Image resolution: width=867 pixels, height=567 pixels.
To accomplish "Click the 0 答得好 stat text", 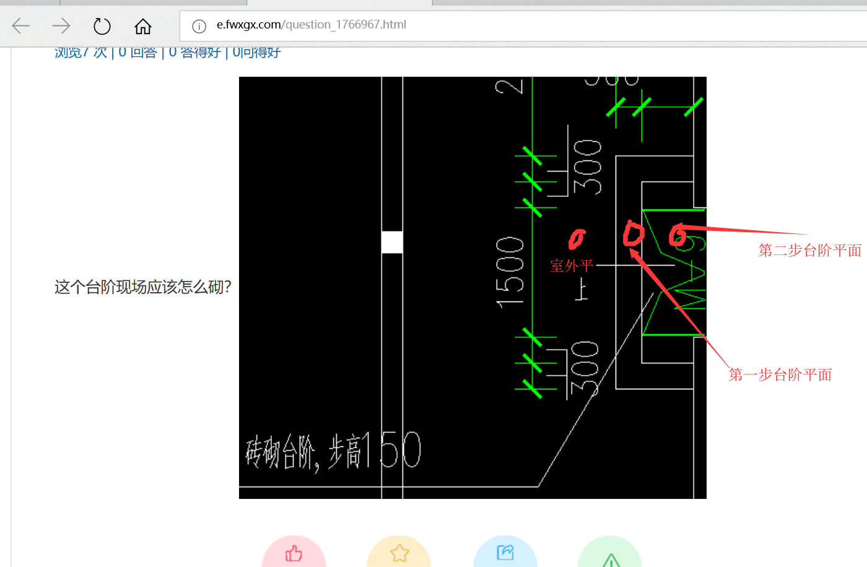I will pyautogui.click(x=194, y=52).
